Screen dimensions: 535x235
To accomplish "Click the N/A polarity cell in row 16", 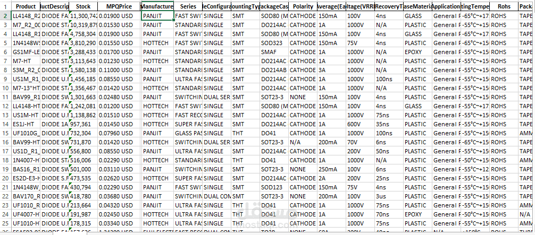I will 303,142.
